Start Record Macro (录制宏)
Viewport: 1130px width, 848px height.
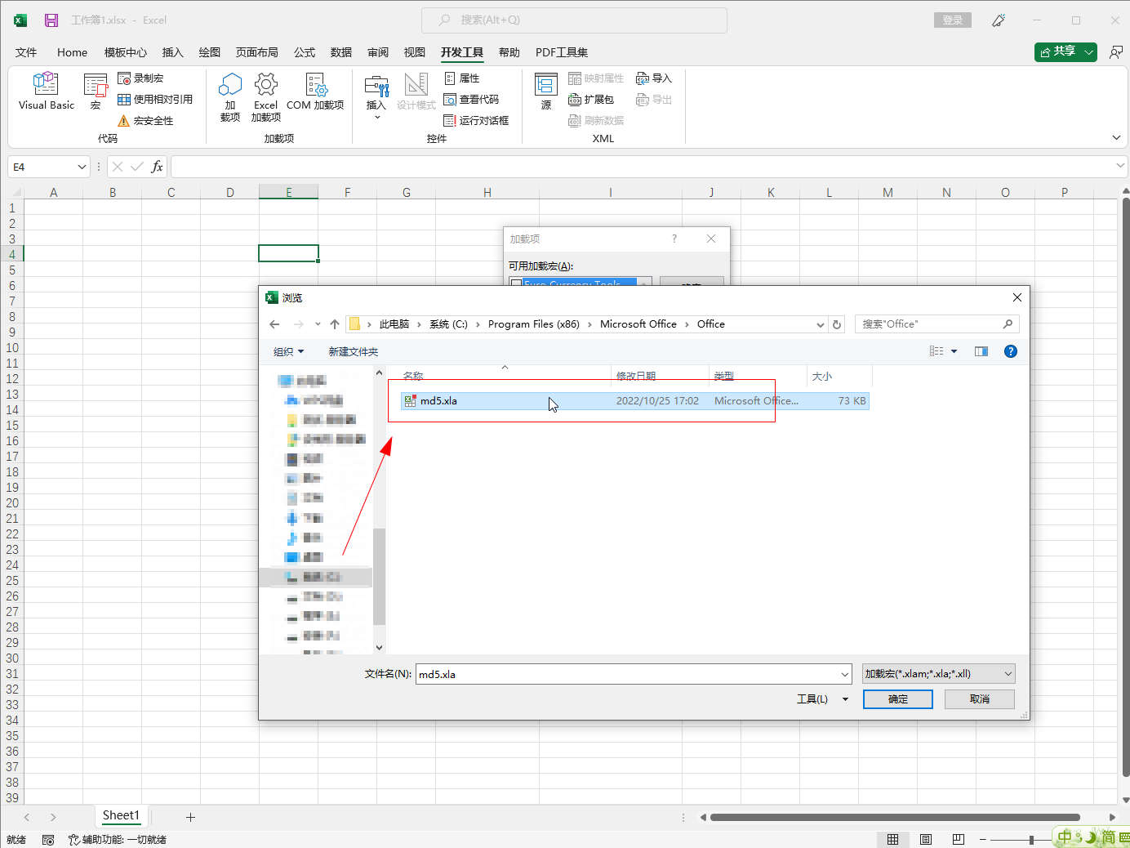pos(140,78)
